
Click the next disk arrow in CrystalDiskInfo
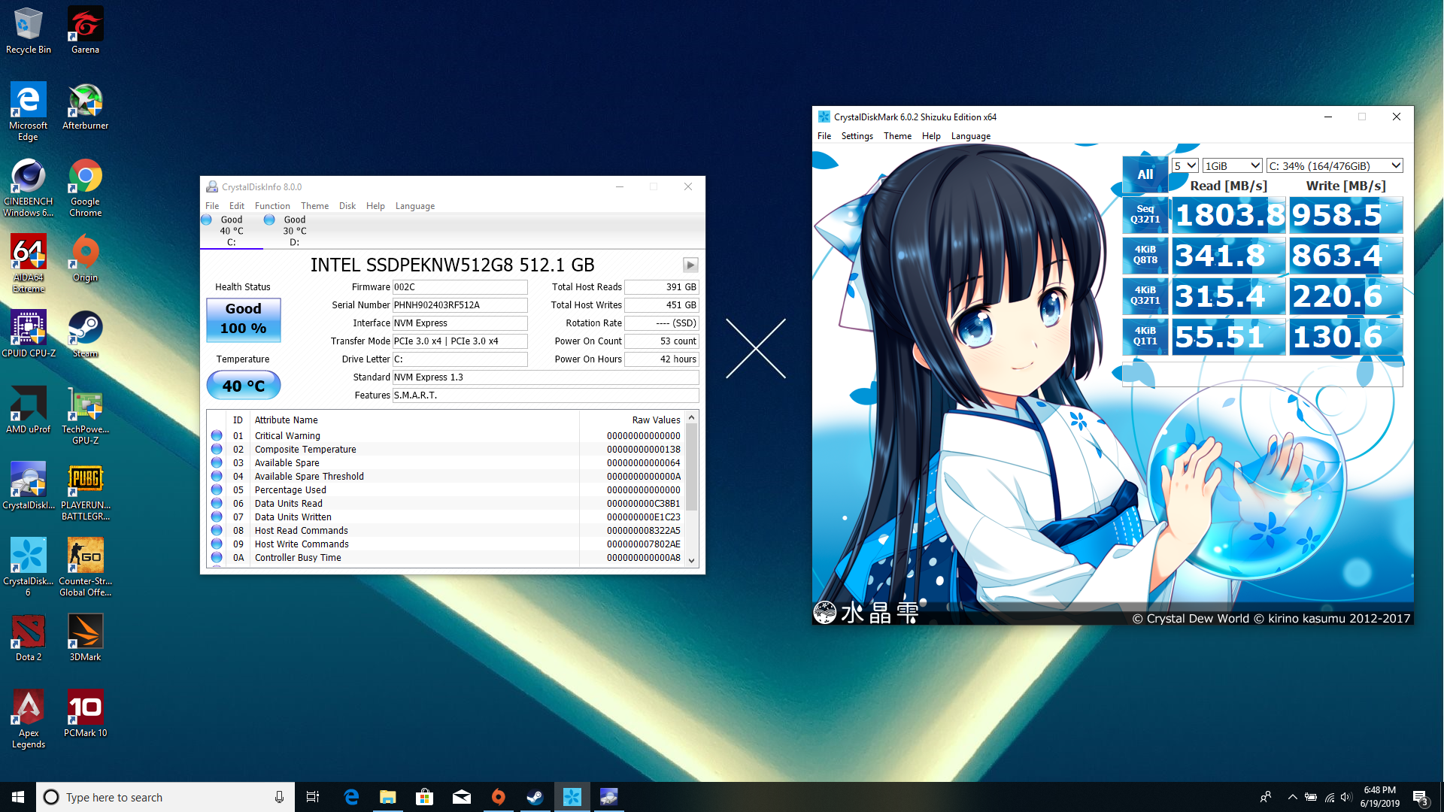tap(690, 265)
